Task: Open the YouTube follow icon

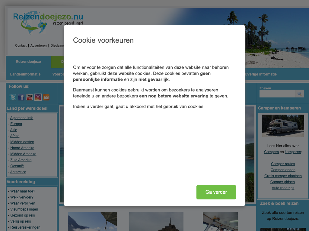Action: click(x=30, y=97)
